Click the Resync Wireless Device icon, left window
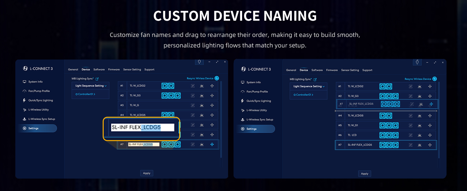Screen dimensions: 467x191 coord(217,78)
